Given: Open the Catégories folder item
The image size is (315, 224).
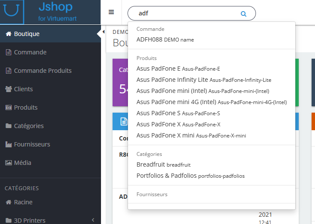Looking at the screenshot, I should pos(29,126).
